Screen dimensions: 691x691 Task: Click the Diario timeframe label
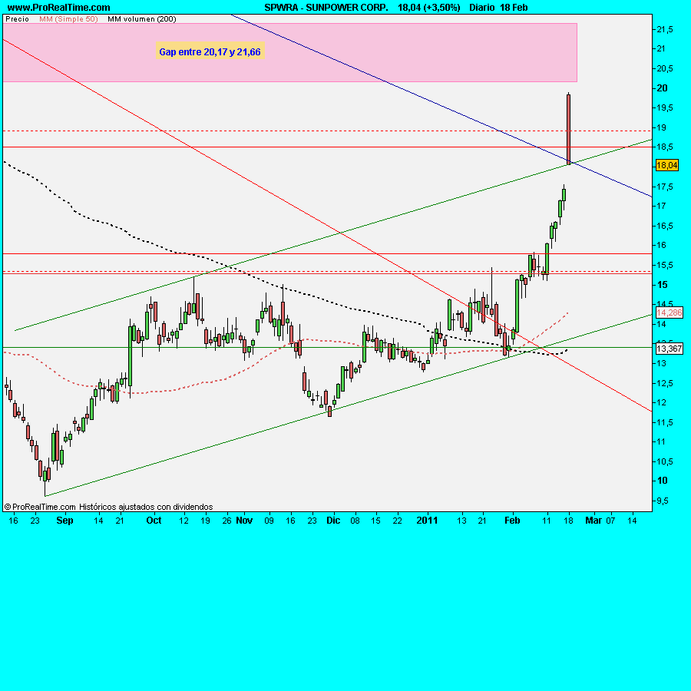(x=481, y=8)
